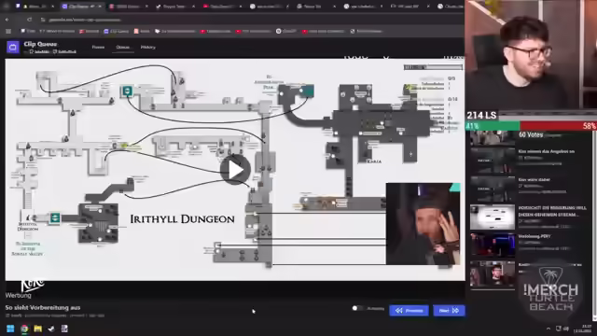Open the History tab

pos(147,48)
